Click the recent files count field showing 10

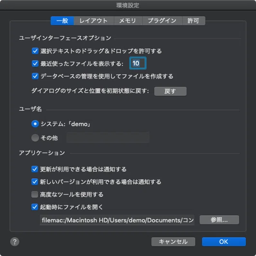pyautogui.click(x=138, y=63)
